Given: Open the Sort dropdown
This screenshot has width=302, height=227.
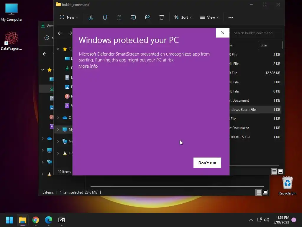Looking at the screenshot, I should (183, 17).
